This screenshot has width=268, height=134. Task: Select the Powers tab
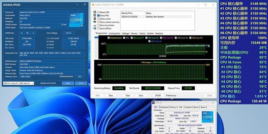[x=134, y=33]
